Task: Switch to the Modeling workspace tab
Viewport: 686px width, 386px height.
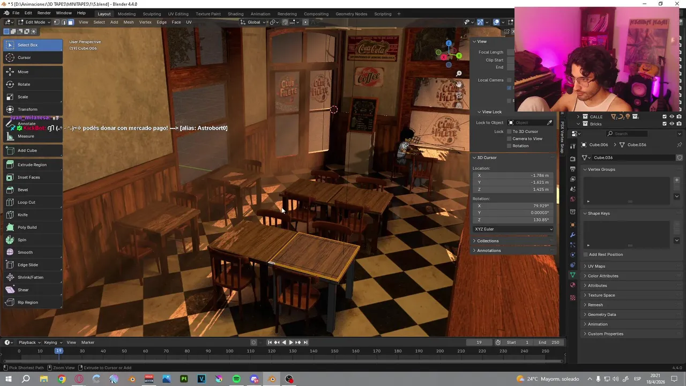Action: click(126, 14)
